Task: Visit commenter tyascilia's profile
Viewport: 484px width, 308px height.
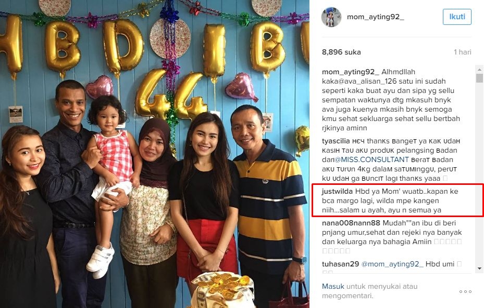Action: [336, 141]
